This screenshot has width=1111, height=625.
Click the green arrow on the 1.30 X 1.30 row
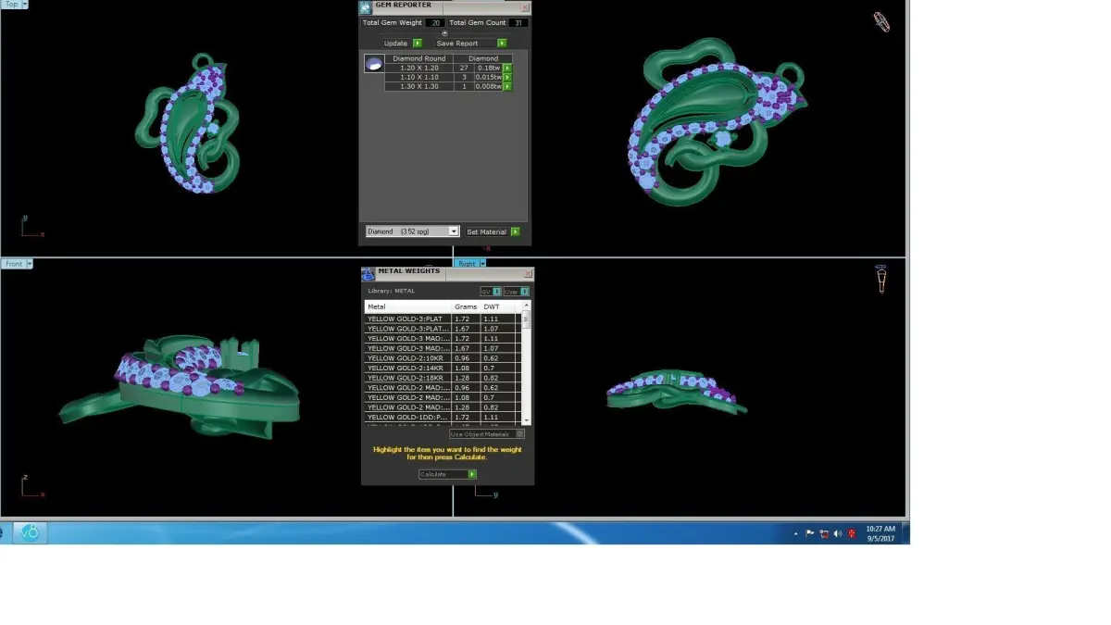507,86
